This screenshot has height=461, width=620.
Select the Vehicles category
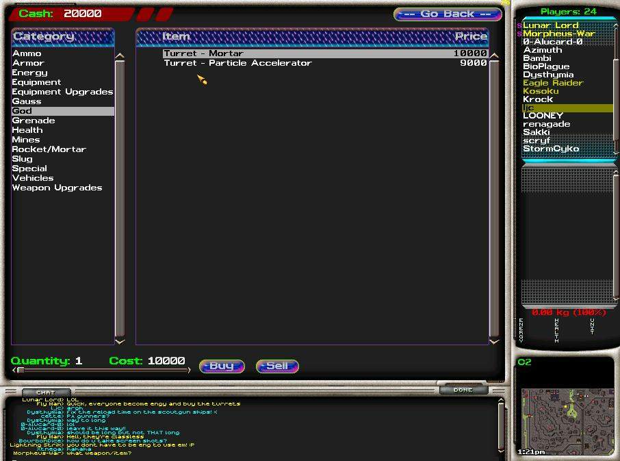tap(32, 178)
